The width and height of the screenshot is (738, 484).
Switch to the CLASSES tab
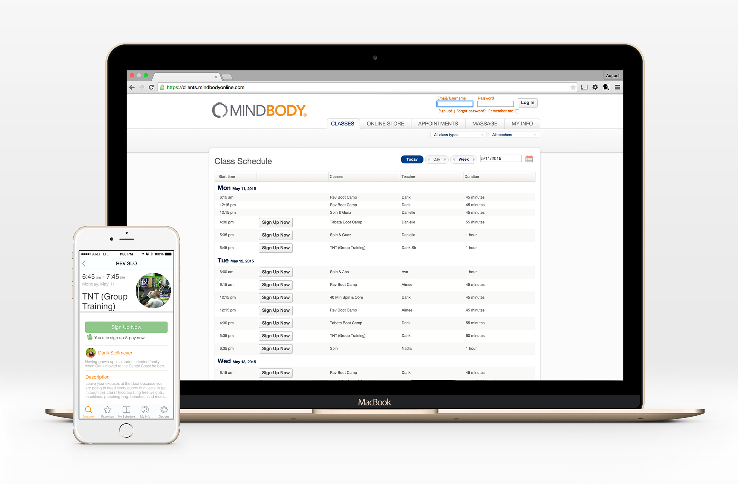[342, 124]
